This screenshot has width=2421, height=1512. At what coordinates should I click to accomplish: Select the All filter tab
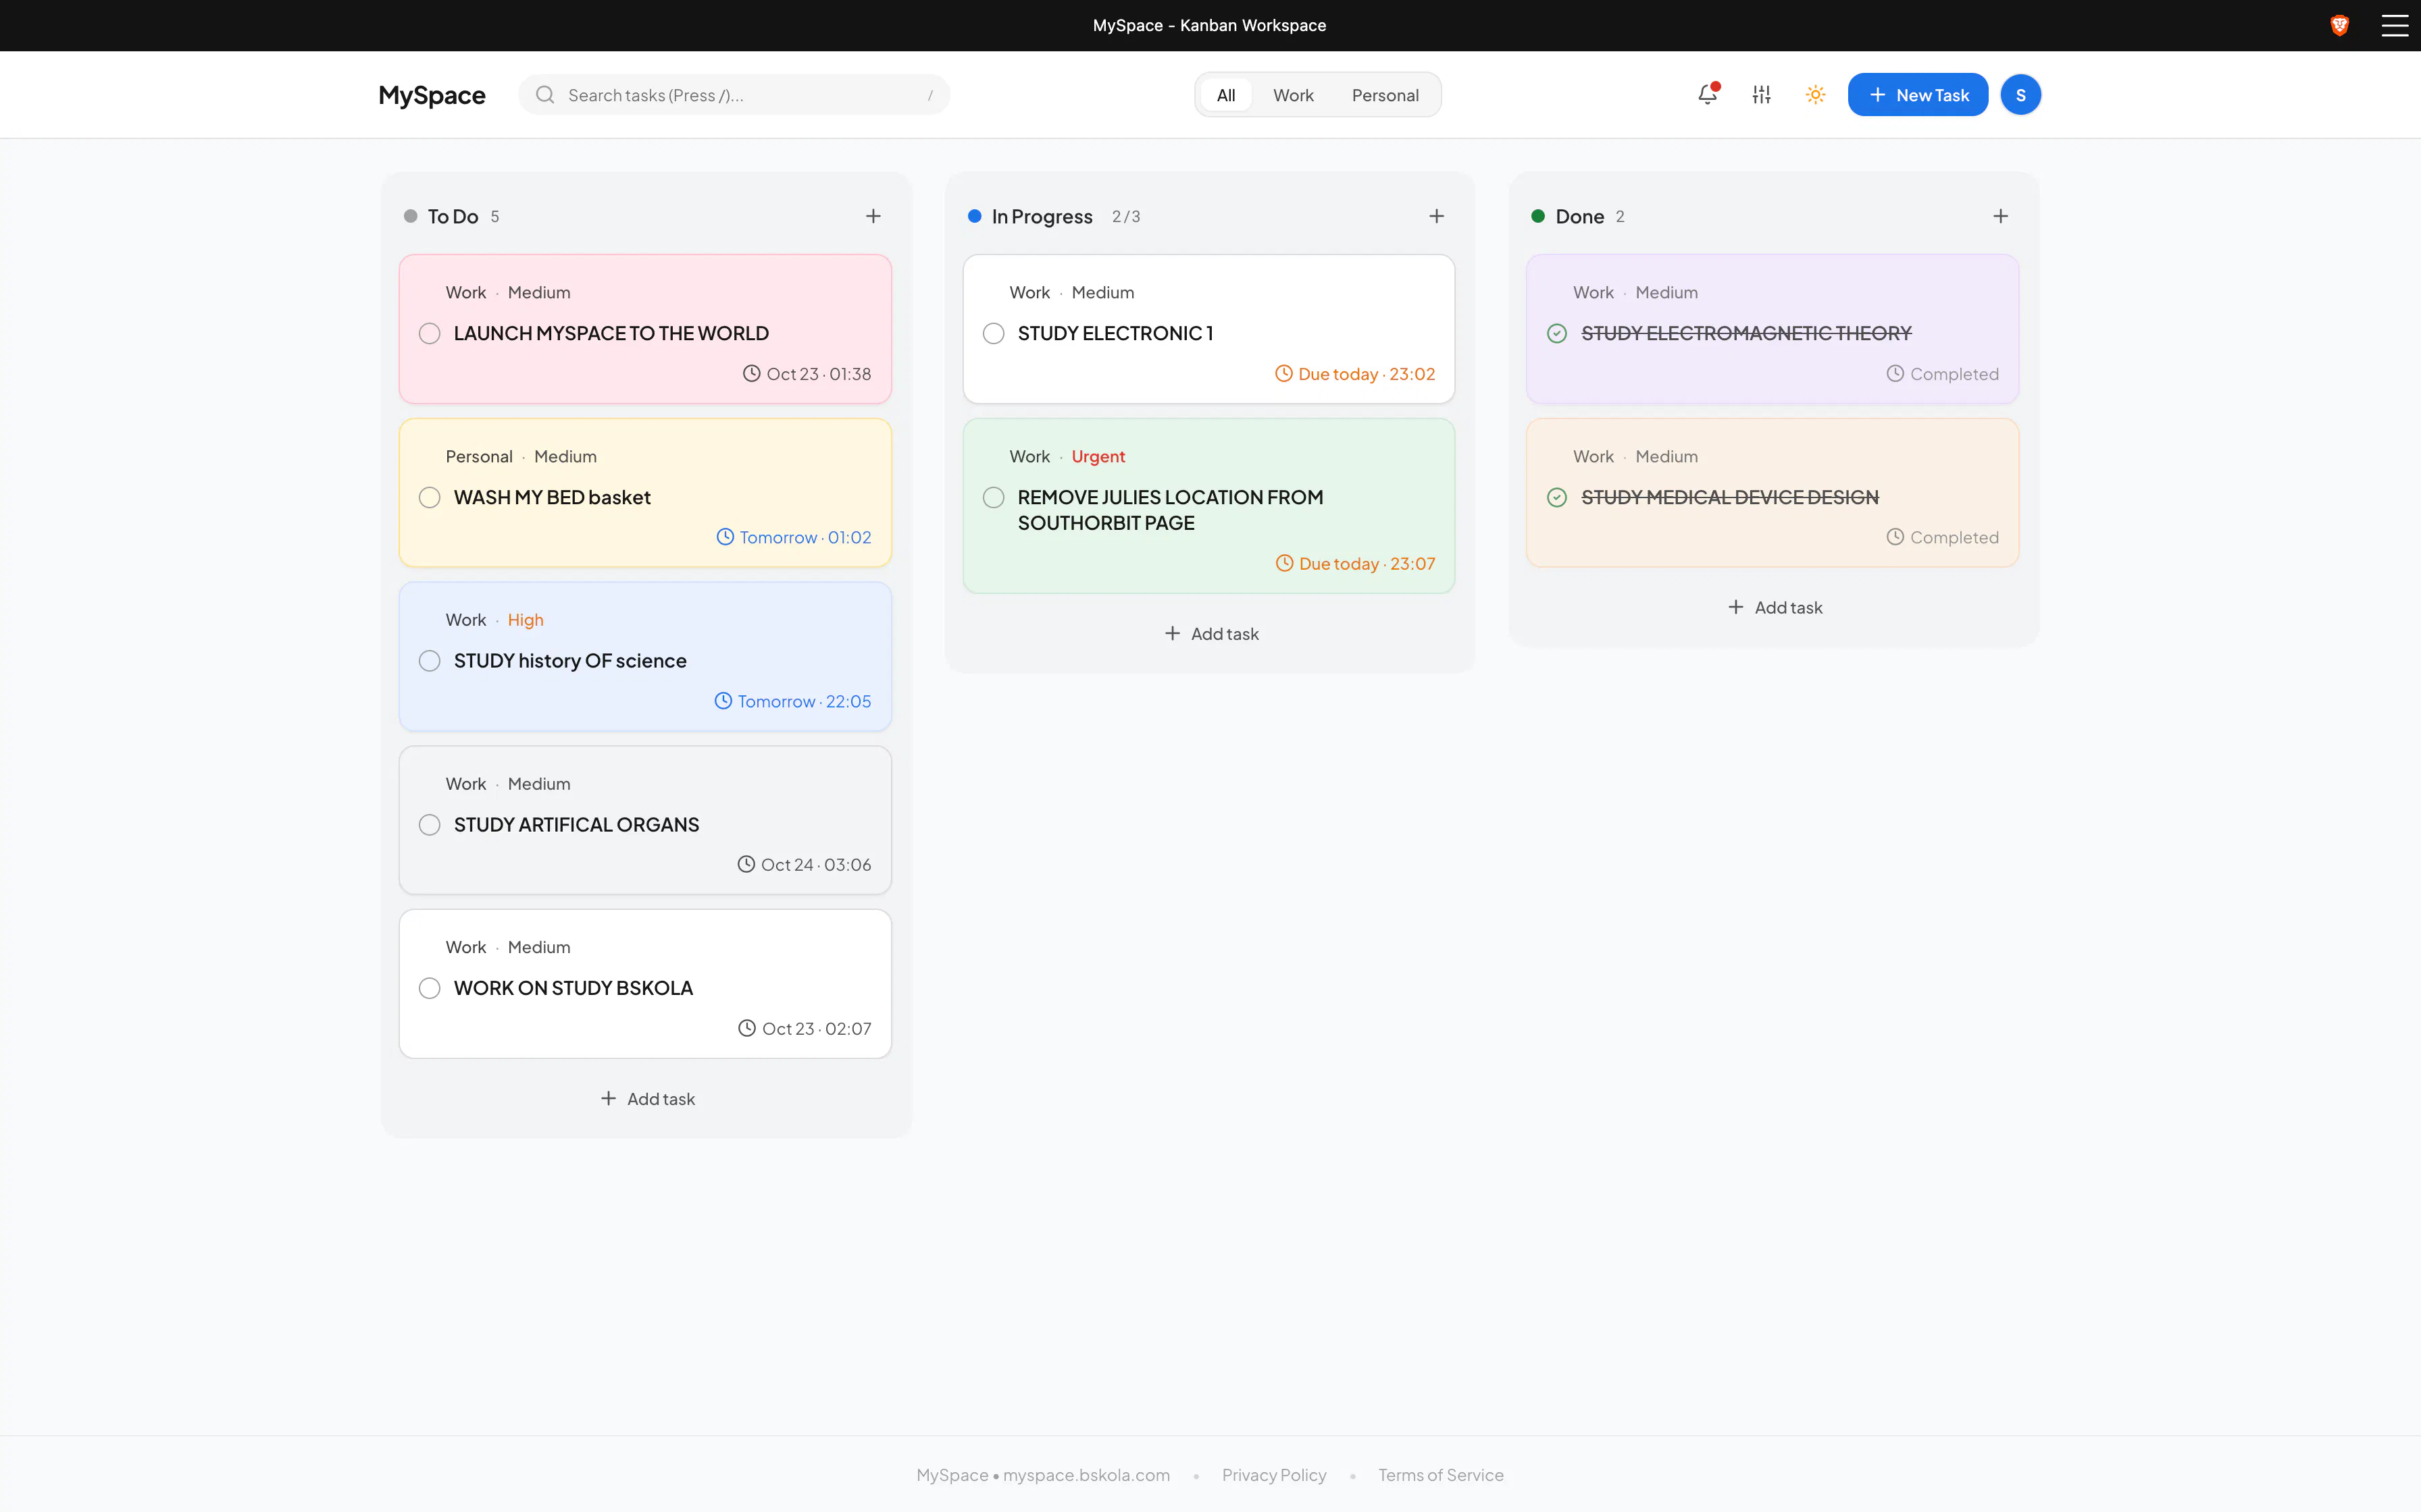[1225, 95]
